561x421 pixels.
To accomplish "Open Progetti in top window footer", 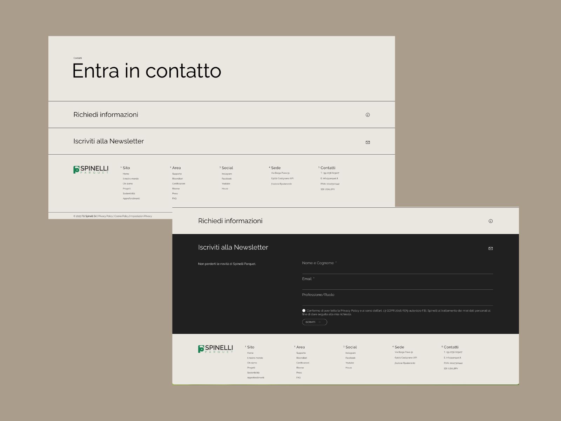I will click(127, 188).
